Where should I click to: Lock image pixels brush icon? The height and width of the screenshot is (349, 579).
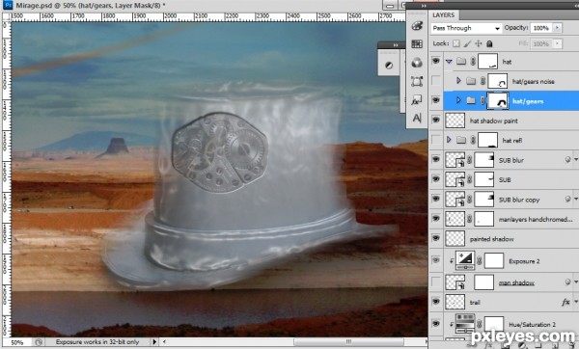(467, 43)
